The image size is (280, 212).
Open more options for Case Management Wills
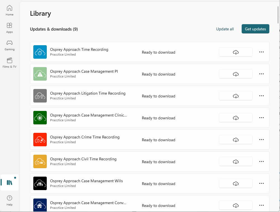click(x=262, y=183)
